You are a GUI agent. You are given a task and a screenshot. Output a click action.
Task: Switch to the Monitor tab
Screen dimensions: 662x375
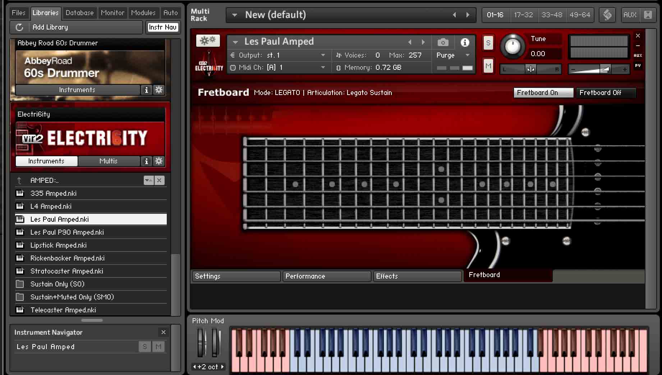[x=112, y=13]
